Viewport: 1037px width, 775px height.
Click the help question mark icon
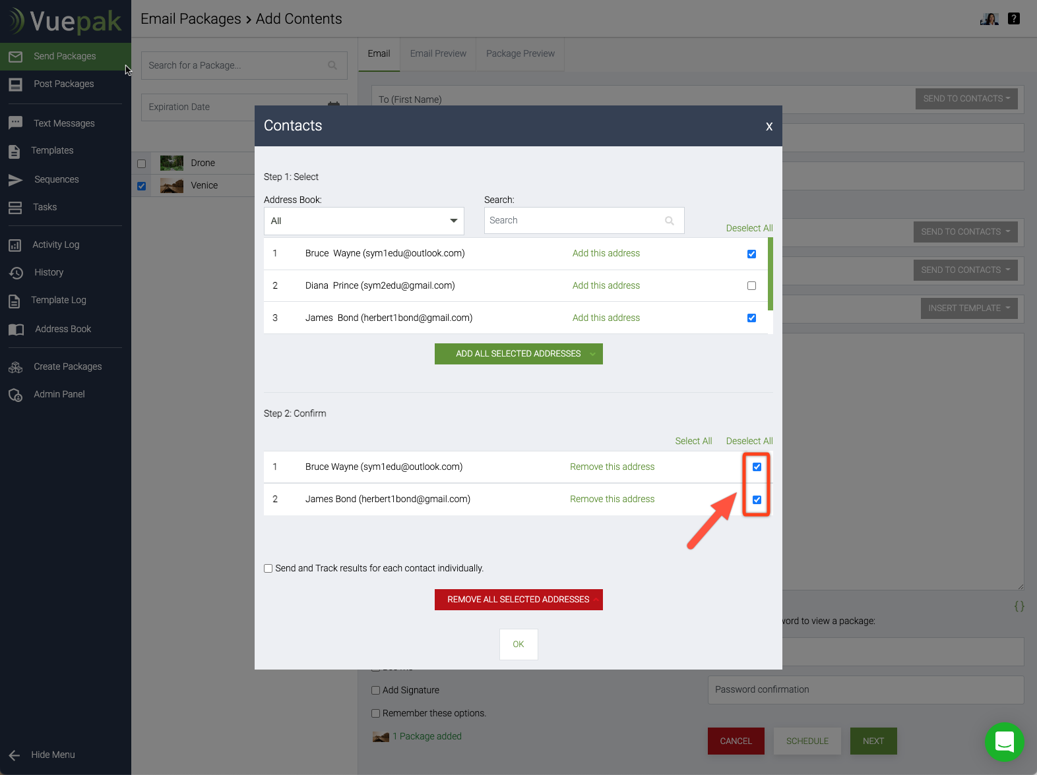(1015, 18)
